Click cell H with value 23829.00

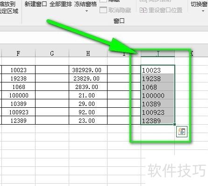tap(88, 78)
